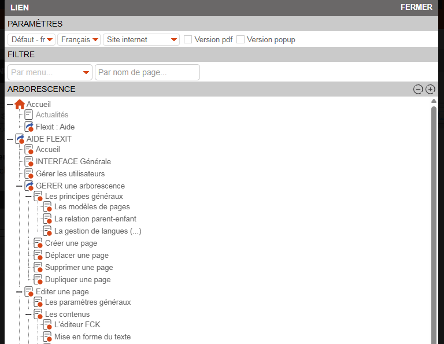The height and width of the screenshot is (344, 444).
Task: Collapse the Editer une page branch
Action: [x=19, y=292]
